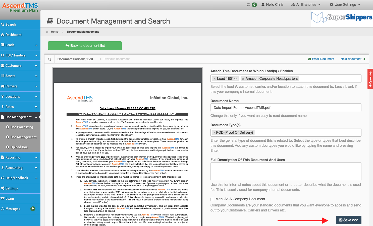Click the home icon in breadcrumb

pos(47,32)
